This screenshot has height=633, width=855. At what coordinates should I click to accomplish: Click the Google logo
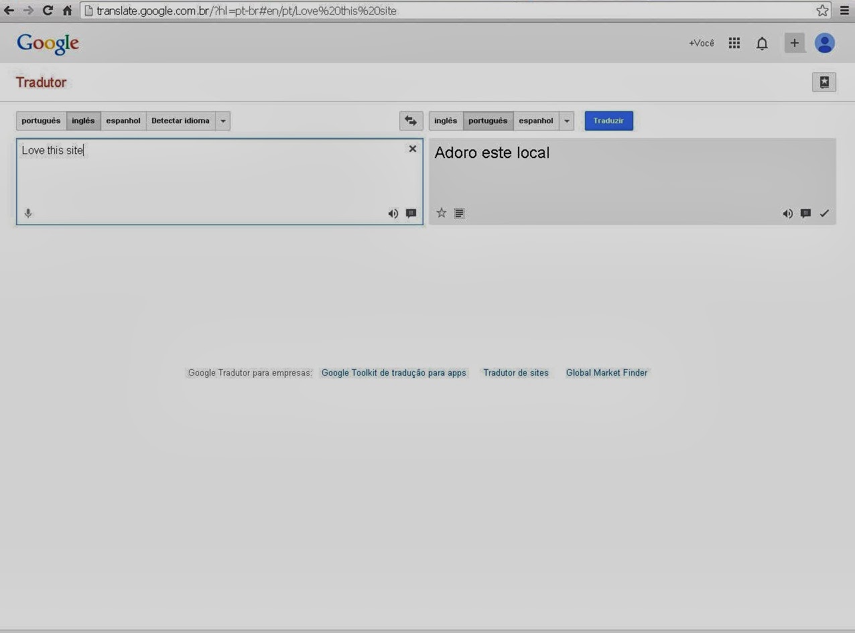click(x=48, y=44)
